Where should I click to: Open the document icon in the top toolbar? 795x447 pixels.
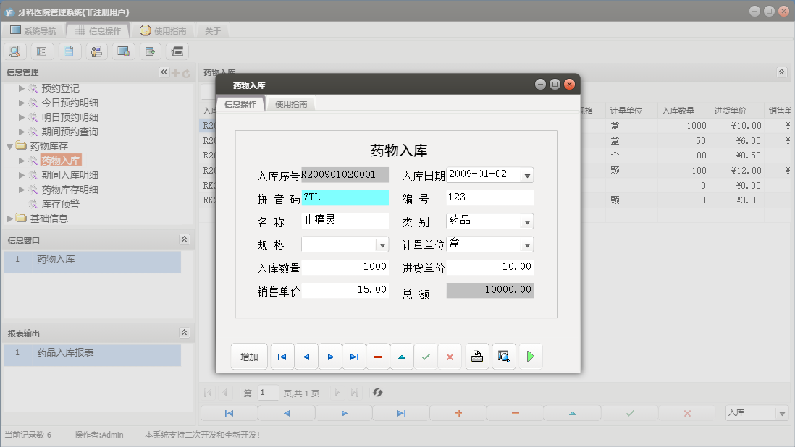coord(69,51)
